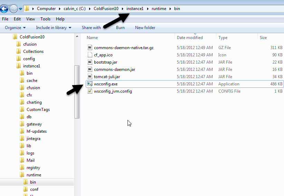Select the file name commons-daemon-native.tar.gz
The width and height of the screenshot is (284, 196).
click(124, 48)
